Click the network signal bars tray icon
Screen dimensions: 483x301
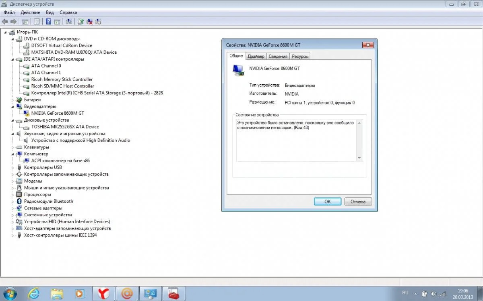point(443,294)
